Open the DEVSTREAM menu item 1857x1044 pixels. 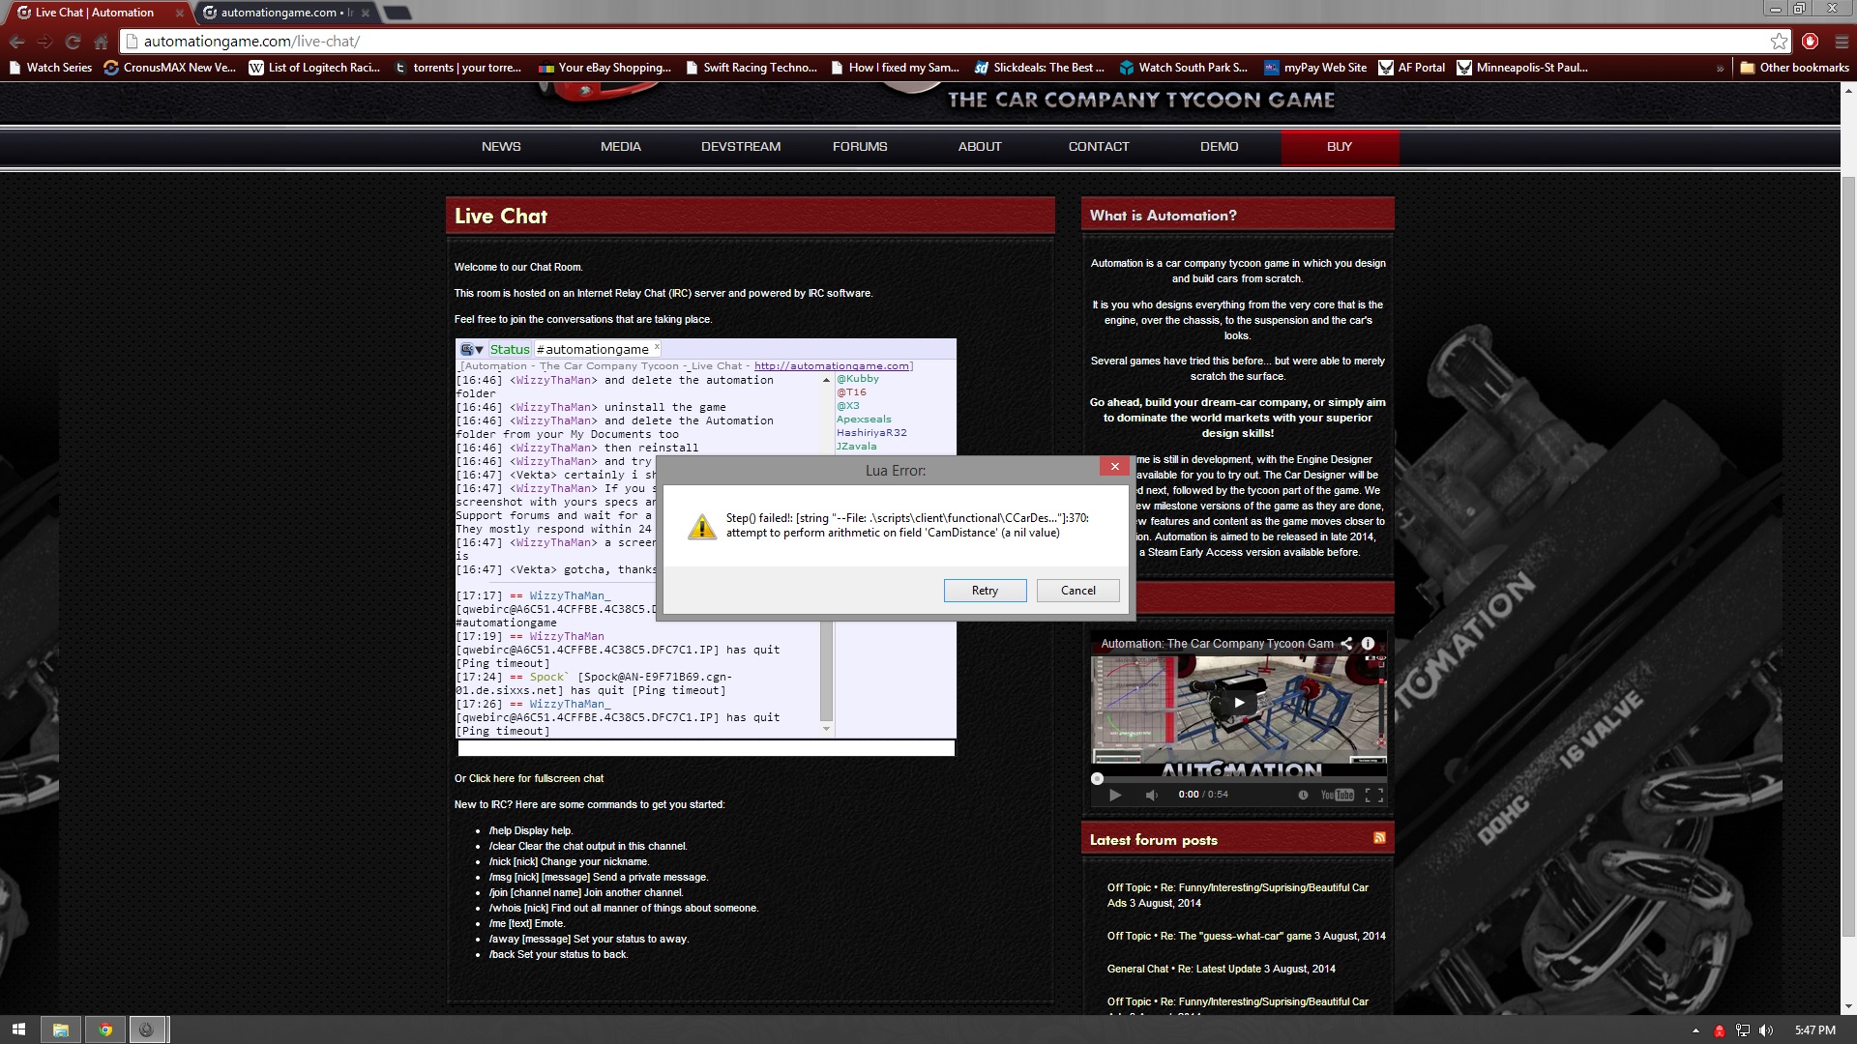(741, 147)
